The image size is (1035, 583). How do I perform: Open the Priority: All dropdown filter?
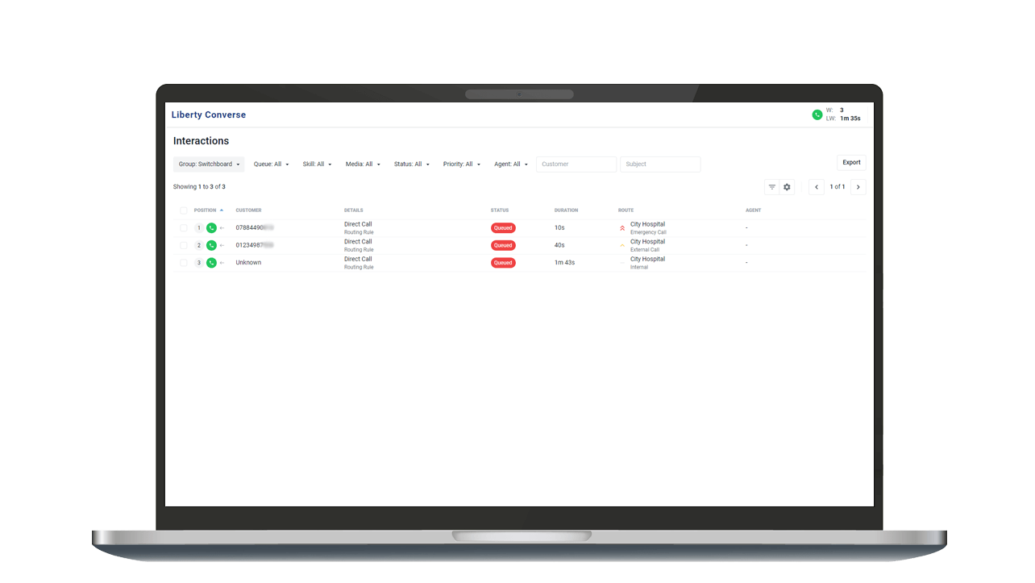click(x=461, y=164)
